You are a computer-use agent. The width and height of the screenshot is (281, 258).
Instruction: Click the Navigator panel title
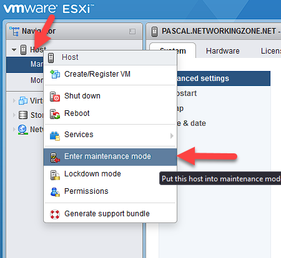pos(39,31)
